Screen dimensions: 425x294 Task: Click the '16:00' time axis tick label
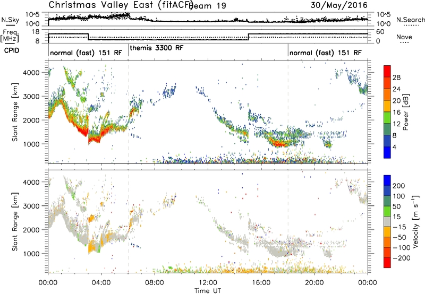261,283
